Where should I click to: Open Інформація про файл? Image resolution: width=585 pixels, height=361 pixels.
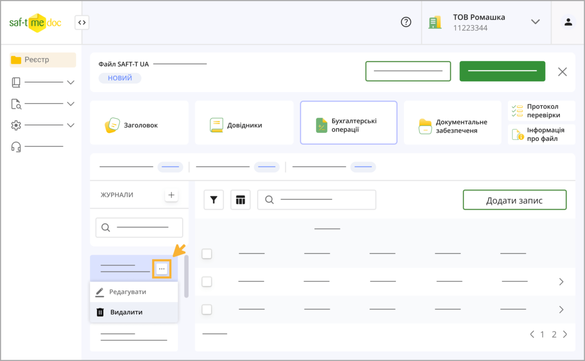click(541, 134)
